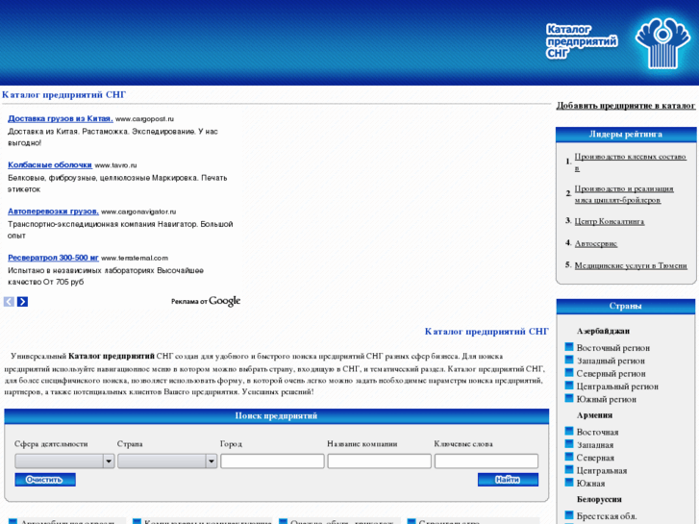Select Armenia 'Северная' region link
Image resolution: width=699 pixels, height=524 pixels.
coord(595,458)
